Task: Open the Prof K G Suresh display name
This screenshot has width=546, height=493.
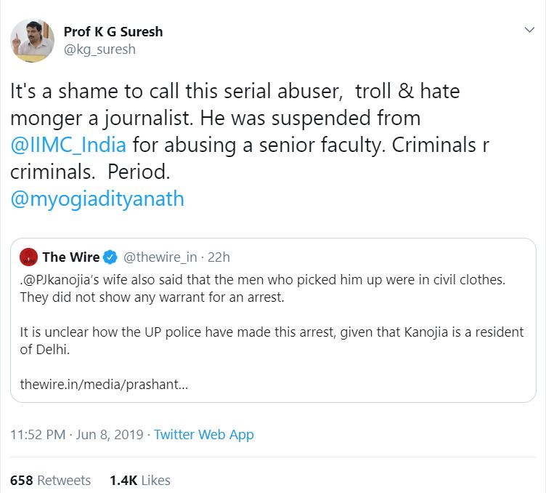Action: tap(113, 31)
